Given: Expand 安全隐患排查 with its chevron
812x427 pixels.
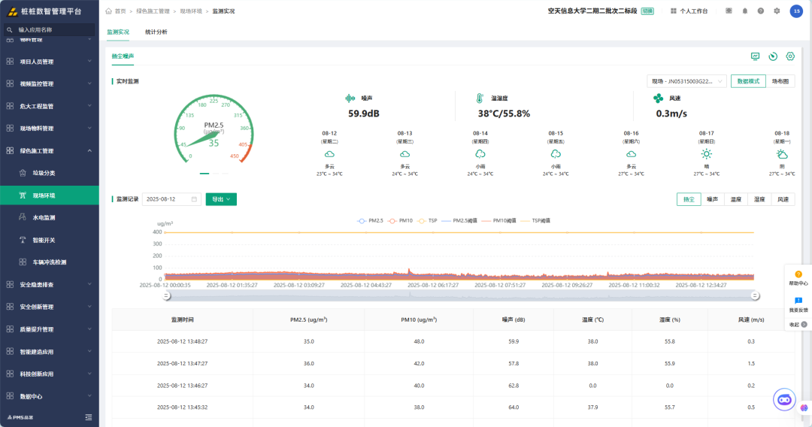Looking at the screenshot, I should (x=89, y=284).
